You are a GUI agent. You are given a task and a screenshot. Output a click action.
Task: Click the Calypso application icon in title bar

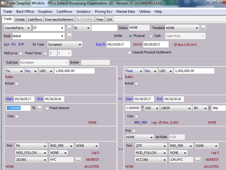click(3, 3)
